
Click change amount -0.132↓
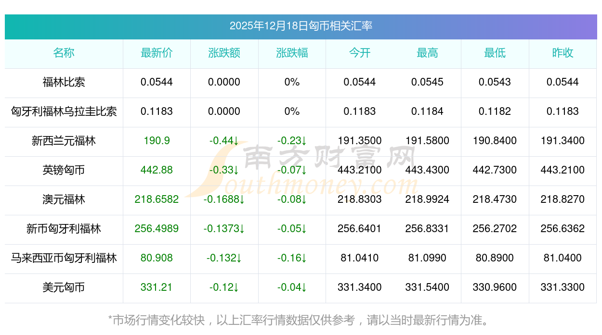tap(224, 258)
